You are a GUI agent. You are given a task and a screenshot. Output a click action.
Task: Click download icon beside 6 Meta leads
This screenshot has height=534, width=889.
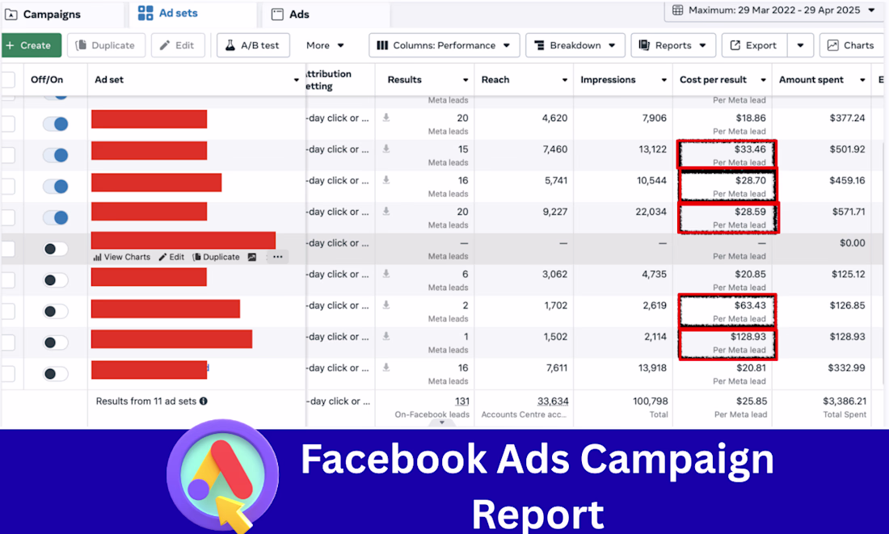(x=386, y=273)
